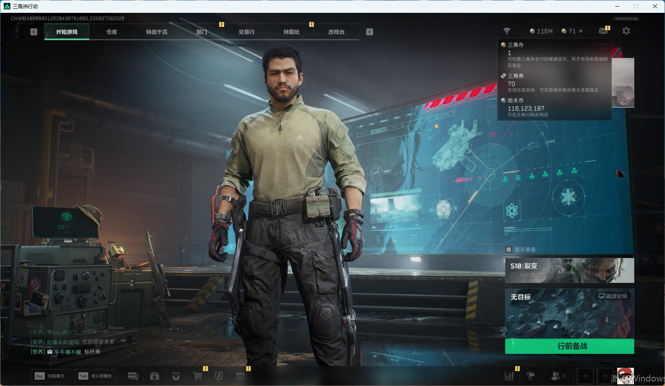Open the lightning shield icon
Screen dimensions: 665x386
pyautogui.click(x=219, y=376)
